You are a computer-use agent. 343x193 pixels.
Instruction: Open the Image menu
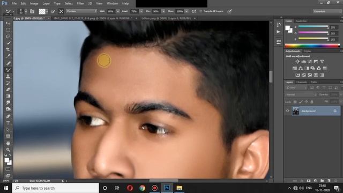(34, 4)
